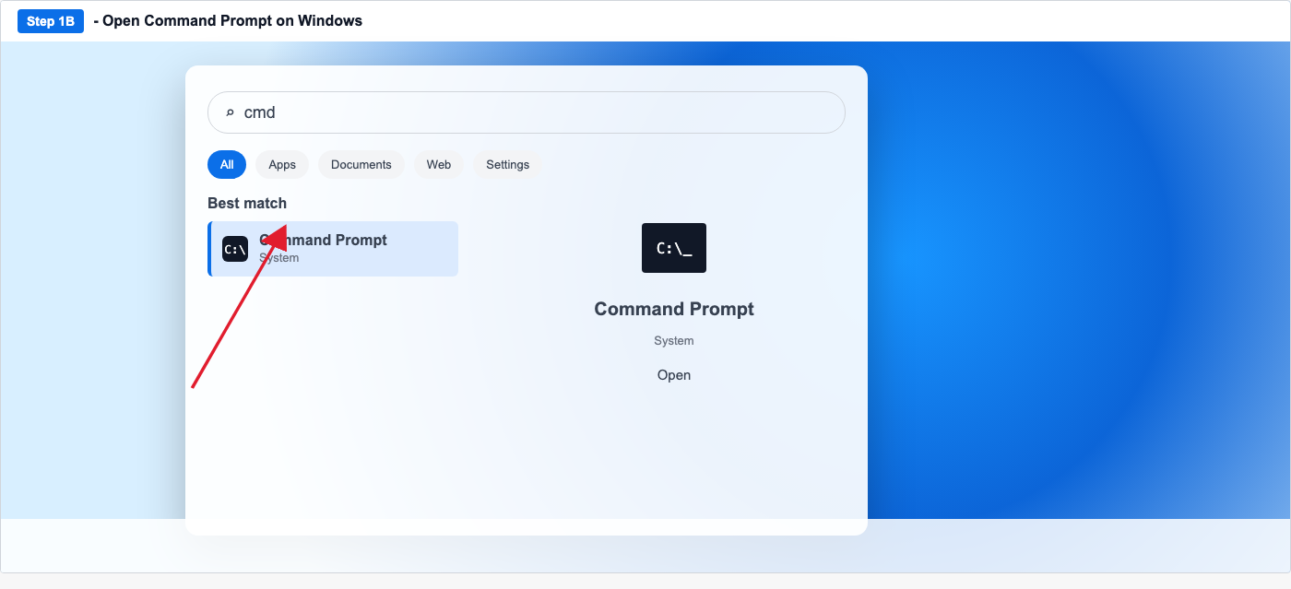Screen dimensions: 1291x589
Task: Select the Command Prompt best match result
Action: point(333,249)
